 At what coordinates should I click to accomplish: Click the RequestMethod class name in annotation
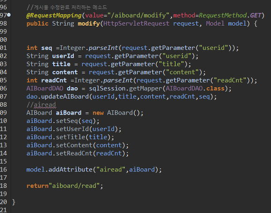(223, 15)
